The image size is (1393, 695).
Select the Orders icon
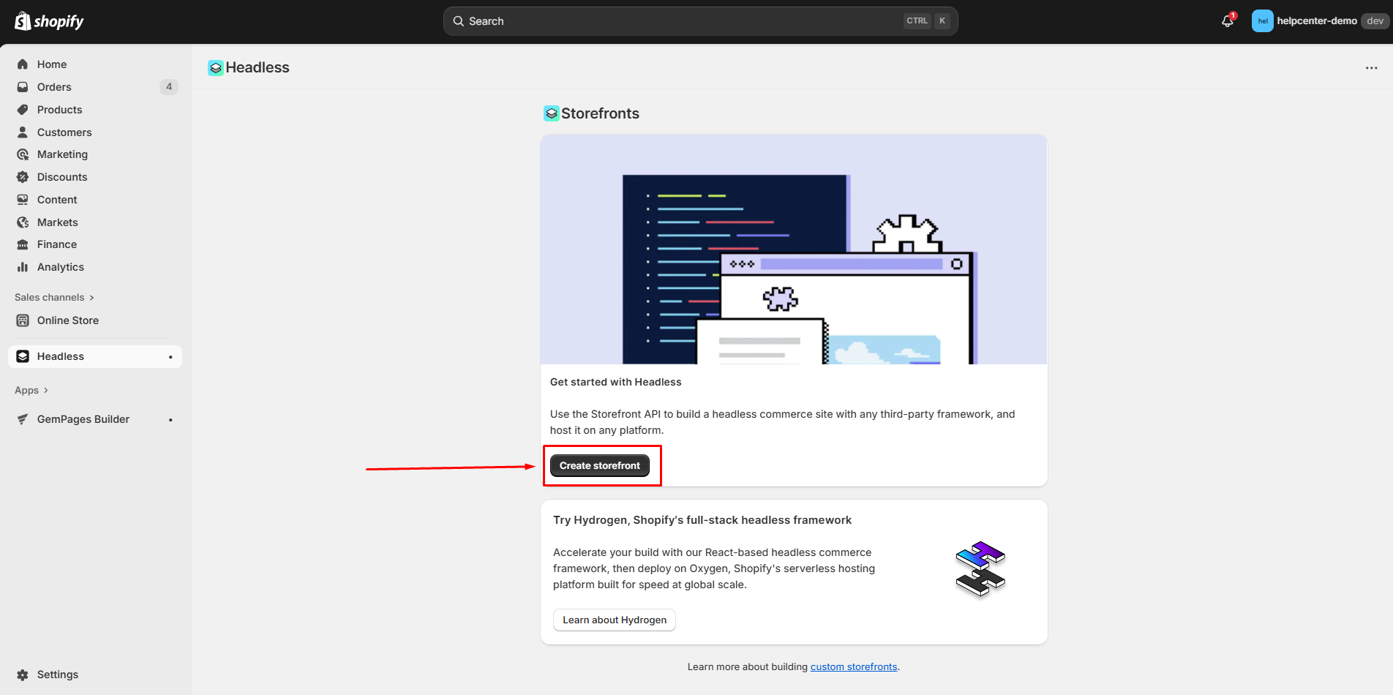[x=23, y=87]
